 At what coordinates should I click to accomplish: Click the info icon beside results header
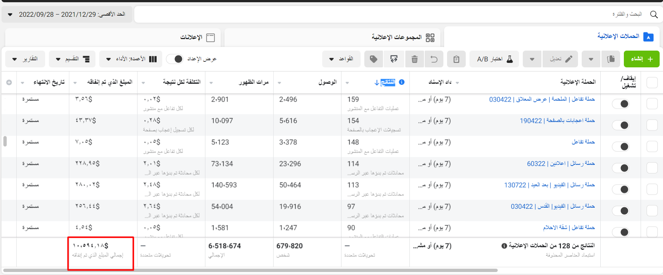coord(402,82)
